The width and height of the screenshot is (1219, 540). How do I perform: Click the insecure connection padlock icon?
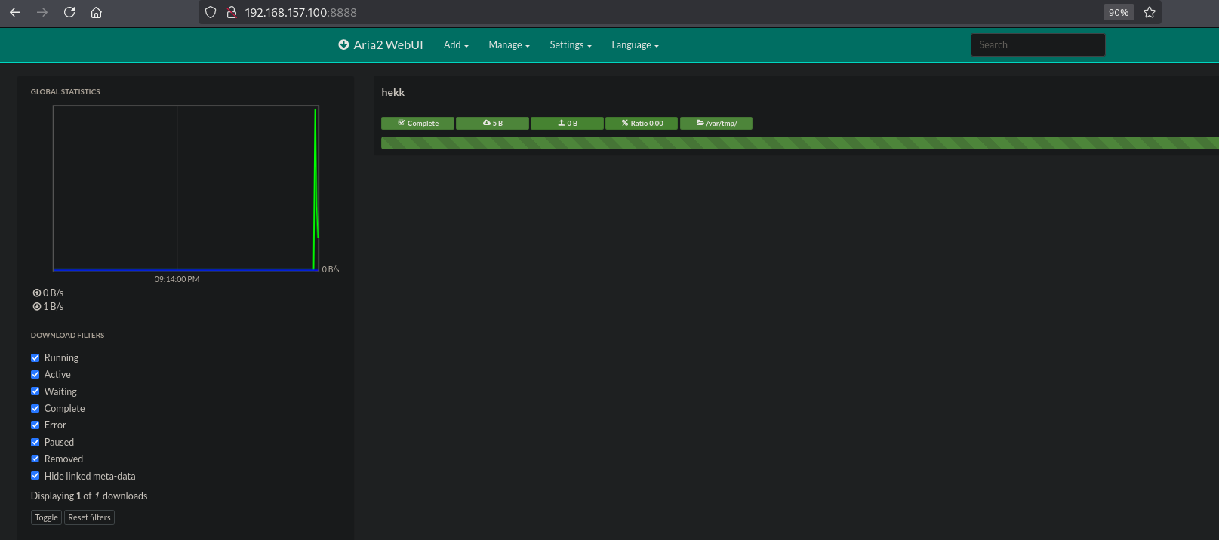[232, 12]
